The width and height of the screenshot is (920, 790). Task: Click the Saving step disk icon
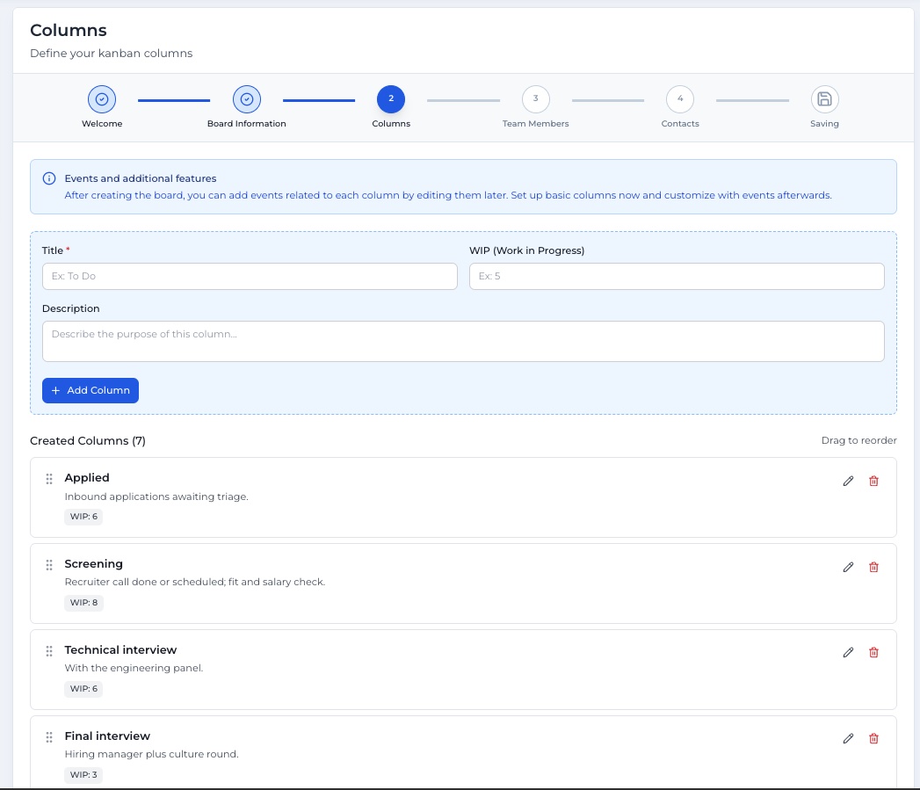824,99
